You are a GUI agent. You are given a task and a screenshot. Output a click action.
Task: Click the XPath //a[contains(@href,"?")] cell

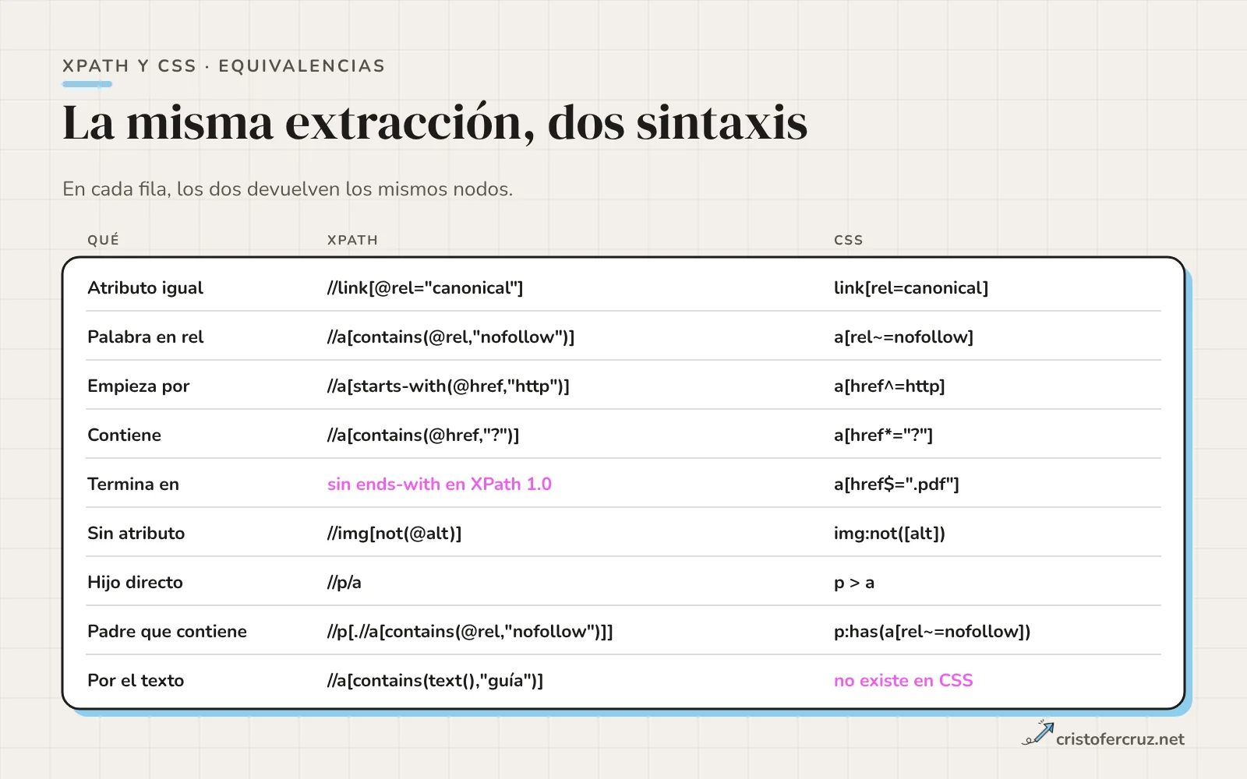pos(423,435)
